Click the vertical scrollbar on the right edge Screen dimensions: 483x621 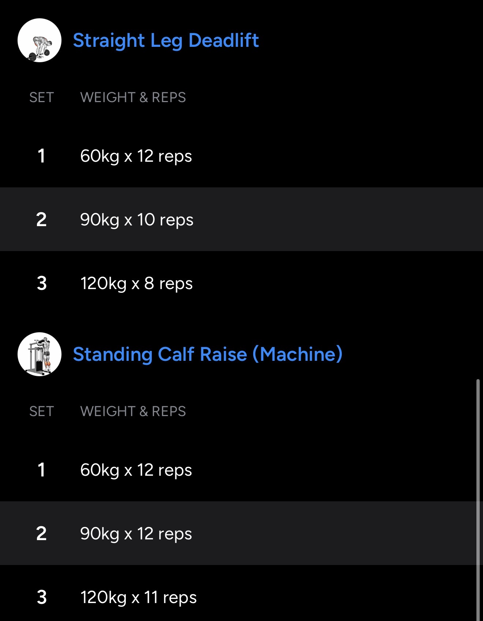click(478, 498)
